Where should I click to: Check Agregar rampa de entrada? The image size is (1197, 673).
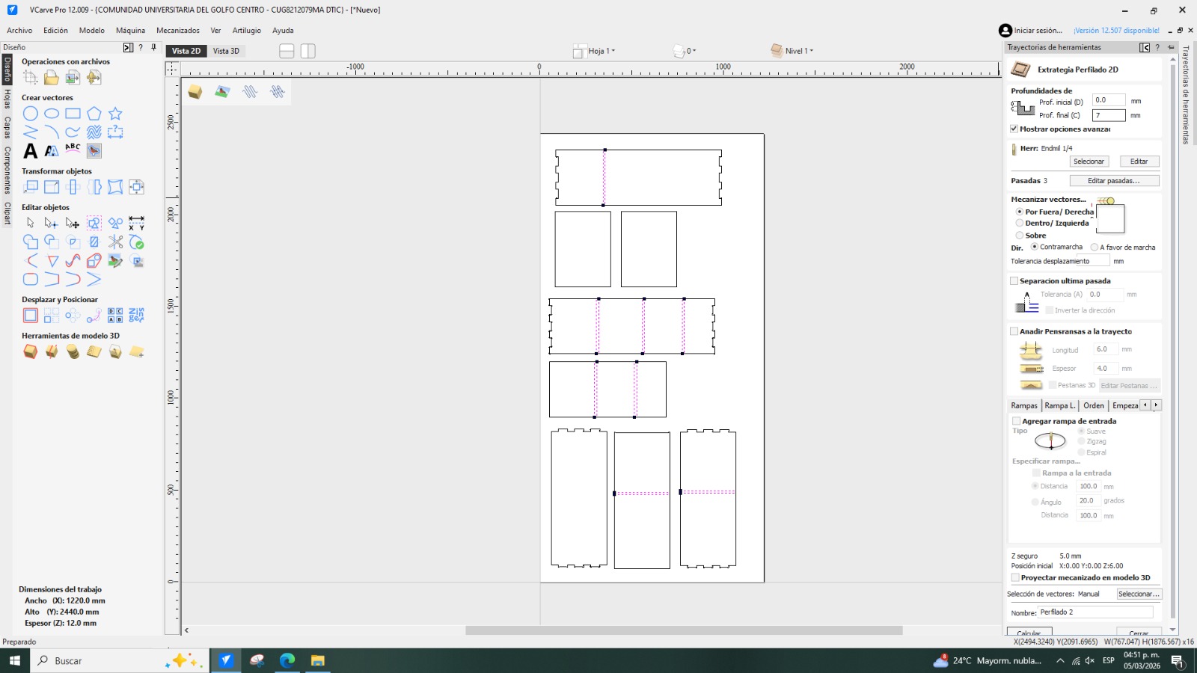click(1017, 421)
